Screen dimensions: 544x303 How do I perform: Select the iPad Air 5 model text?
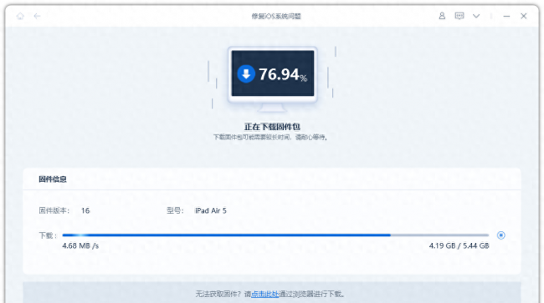[x=211, y=210]
